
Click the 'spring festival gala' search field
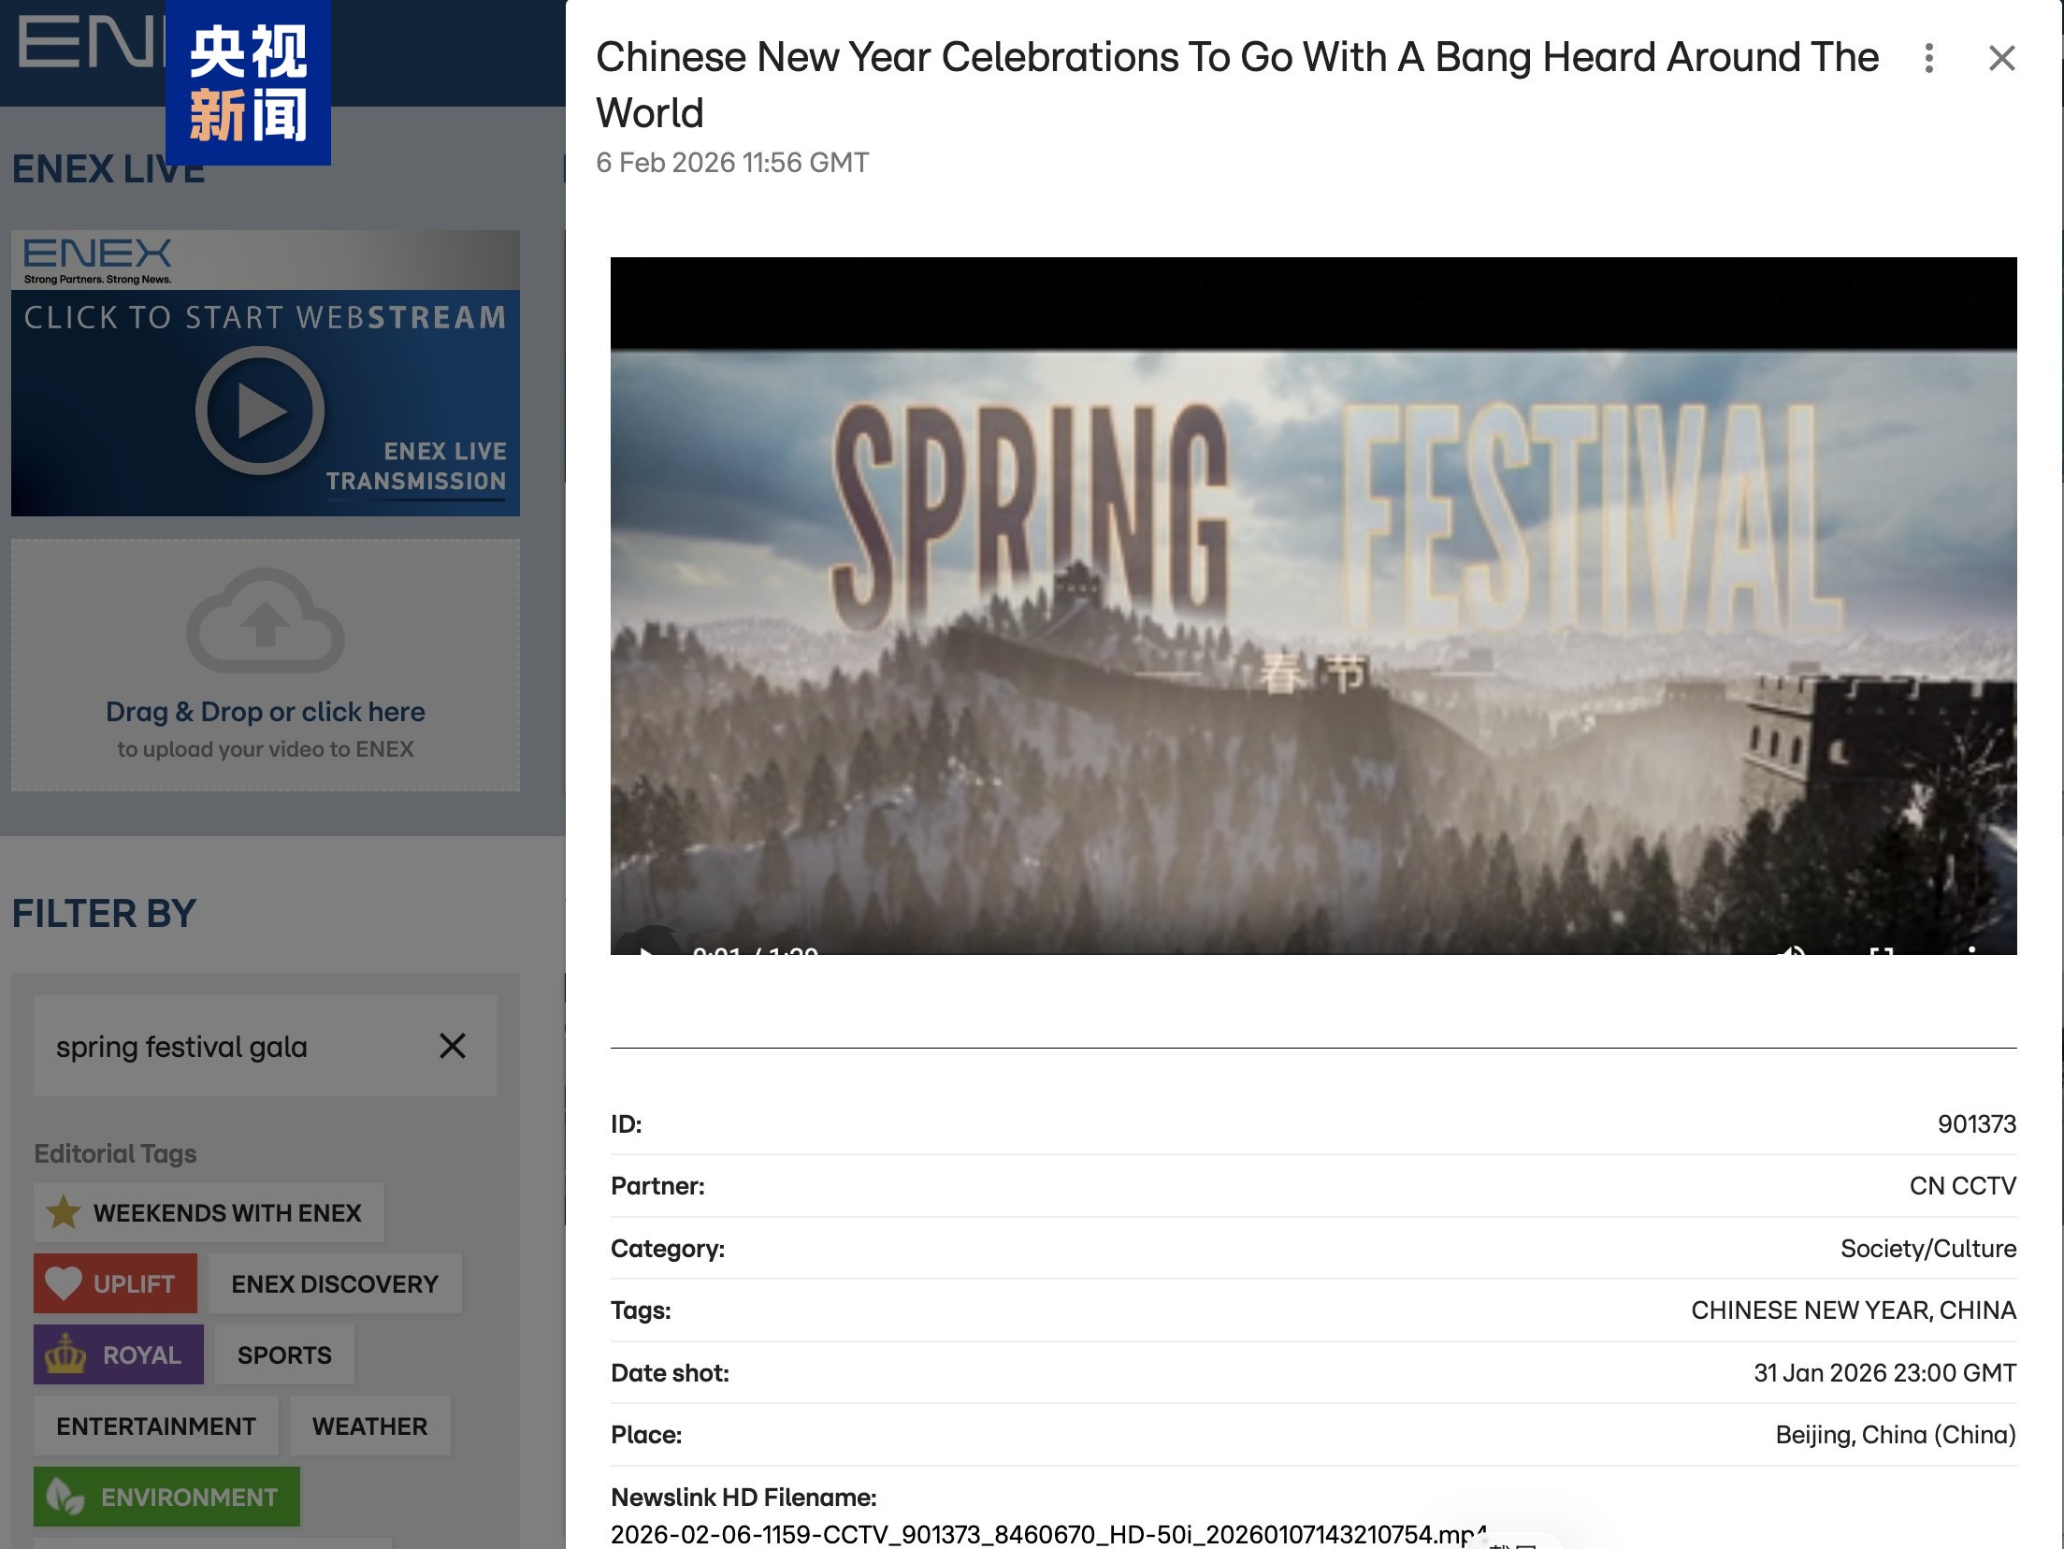(x=224, y=1046)
